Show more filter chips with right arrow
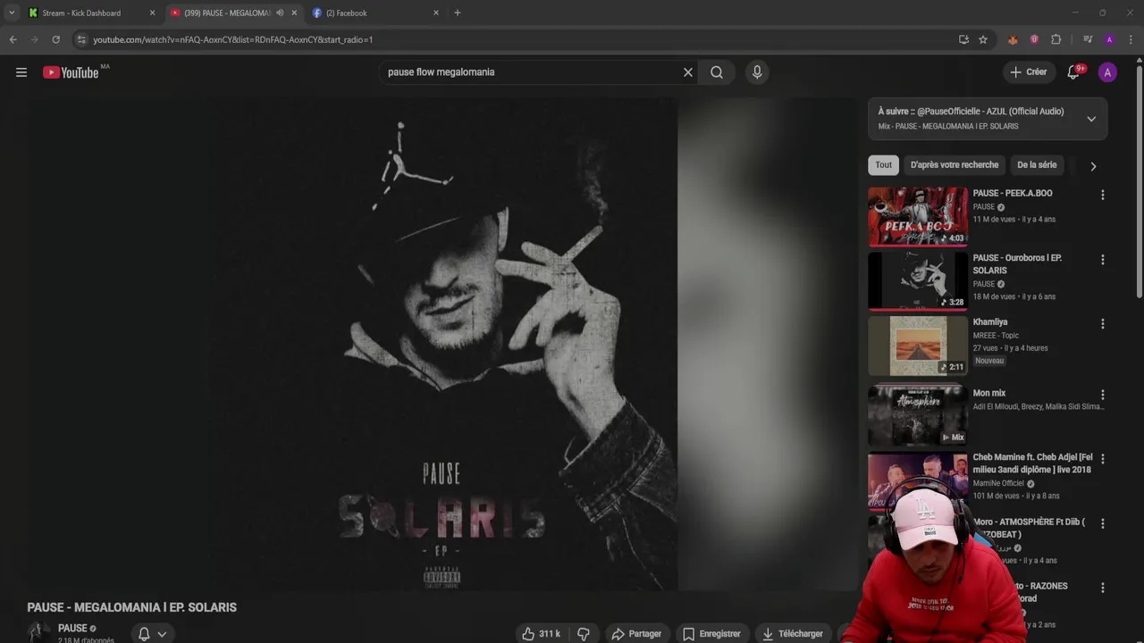 tap(1092, 166)
